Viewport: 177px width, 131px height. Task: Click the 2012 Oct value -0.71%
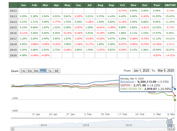pos(123,11)
